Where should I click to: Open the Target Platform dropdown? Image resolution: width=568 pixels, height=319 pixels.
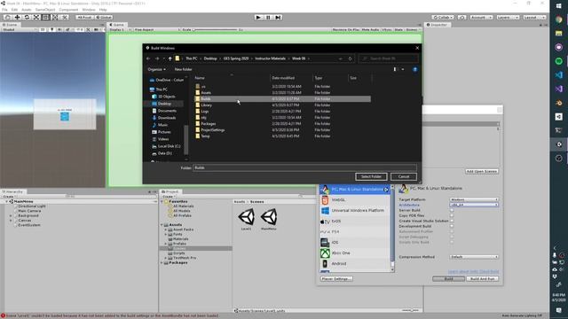(474, 199)
